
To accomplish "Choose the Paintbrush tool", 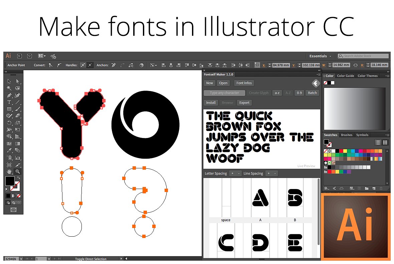I will 17,109.
